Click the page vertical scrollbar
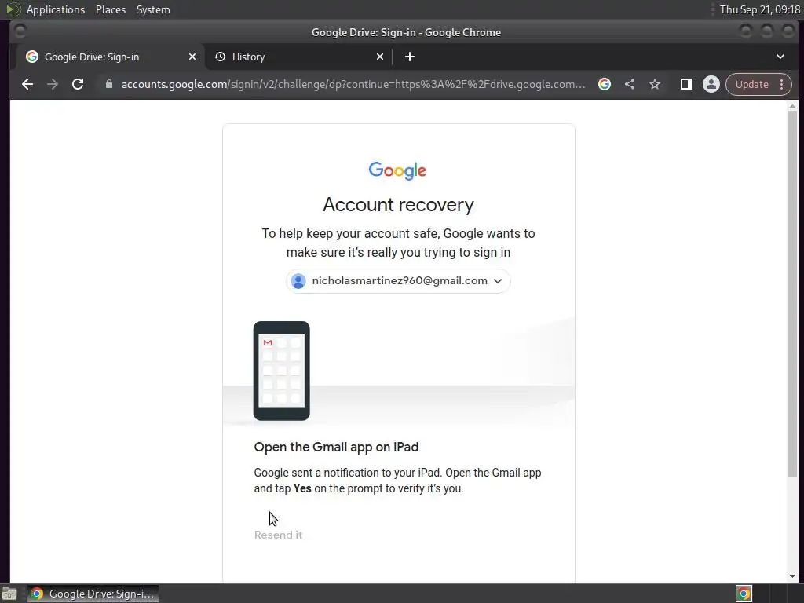This screenshot has width=804, height=603. click(793, 295)
